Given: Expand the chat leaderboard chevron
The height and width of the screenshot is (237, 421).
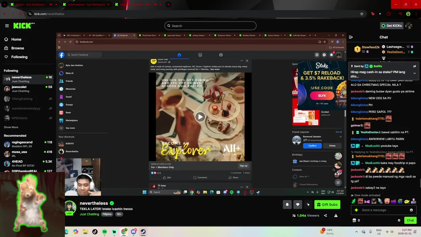Looking at the screenshot, I should point(384,58).
